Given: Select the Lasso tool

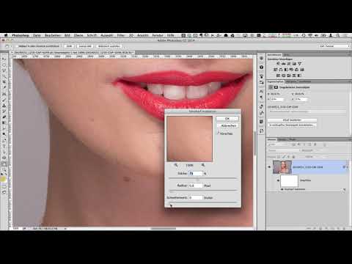Looking at the screenshot, I should (4, 70).
